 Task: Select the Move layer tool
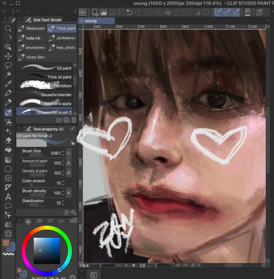[8, 56]
